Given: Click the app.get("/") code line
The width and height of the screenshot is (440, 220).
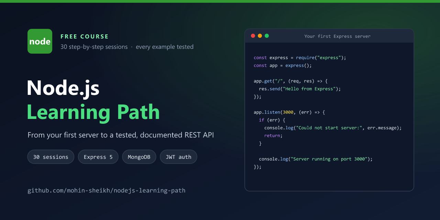Looking at the screenshot, I should [291, 81].
